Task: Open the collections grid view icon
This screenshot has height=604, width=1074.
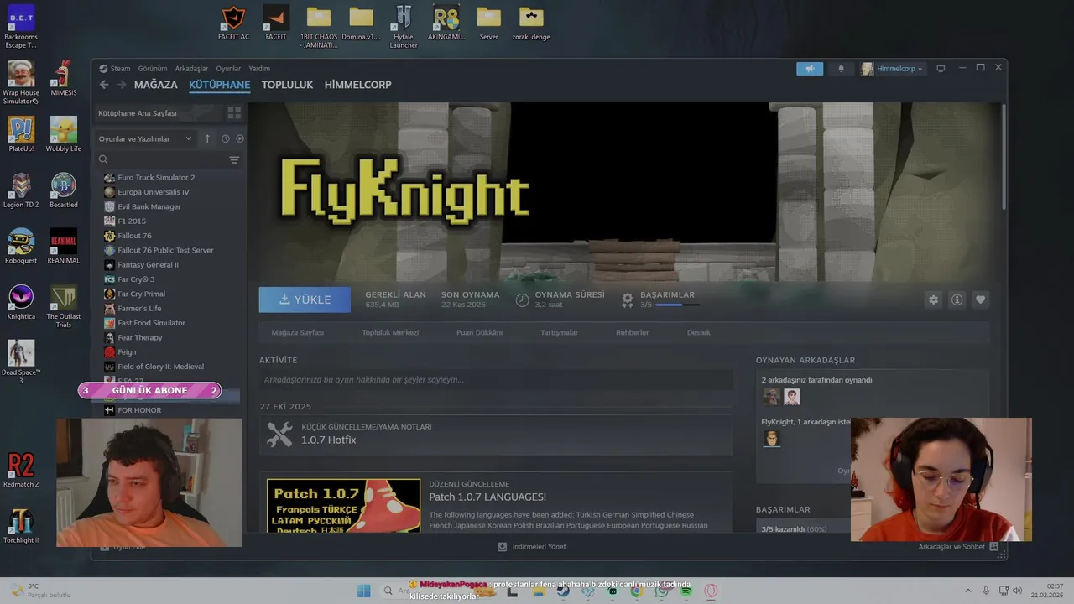Action: point(234,112)
